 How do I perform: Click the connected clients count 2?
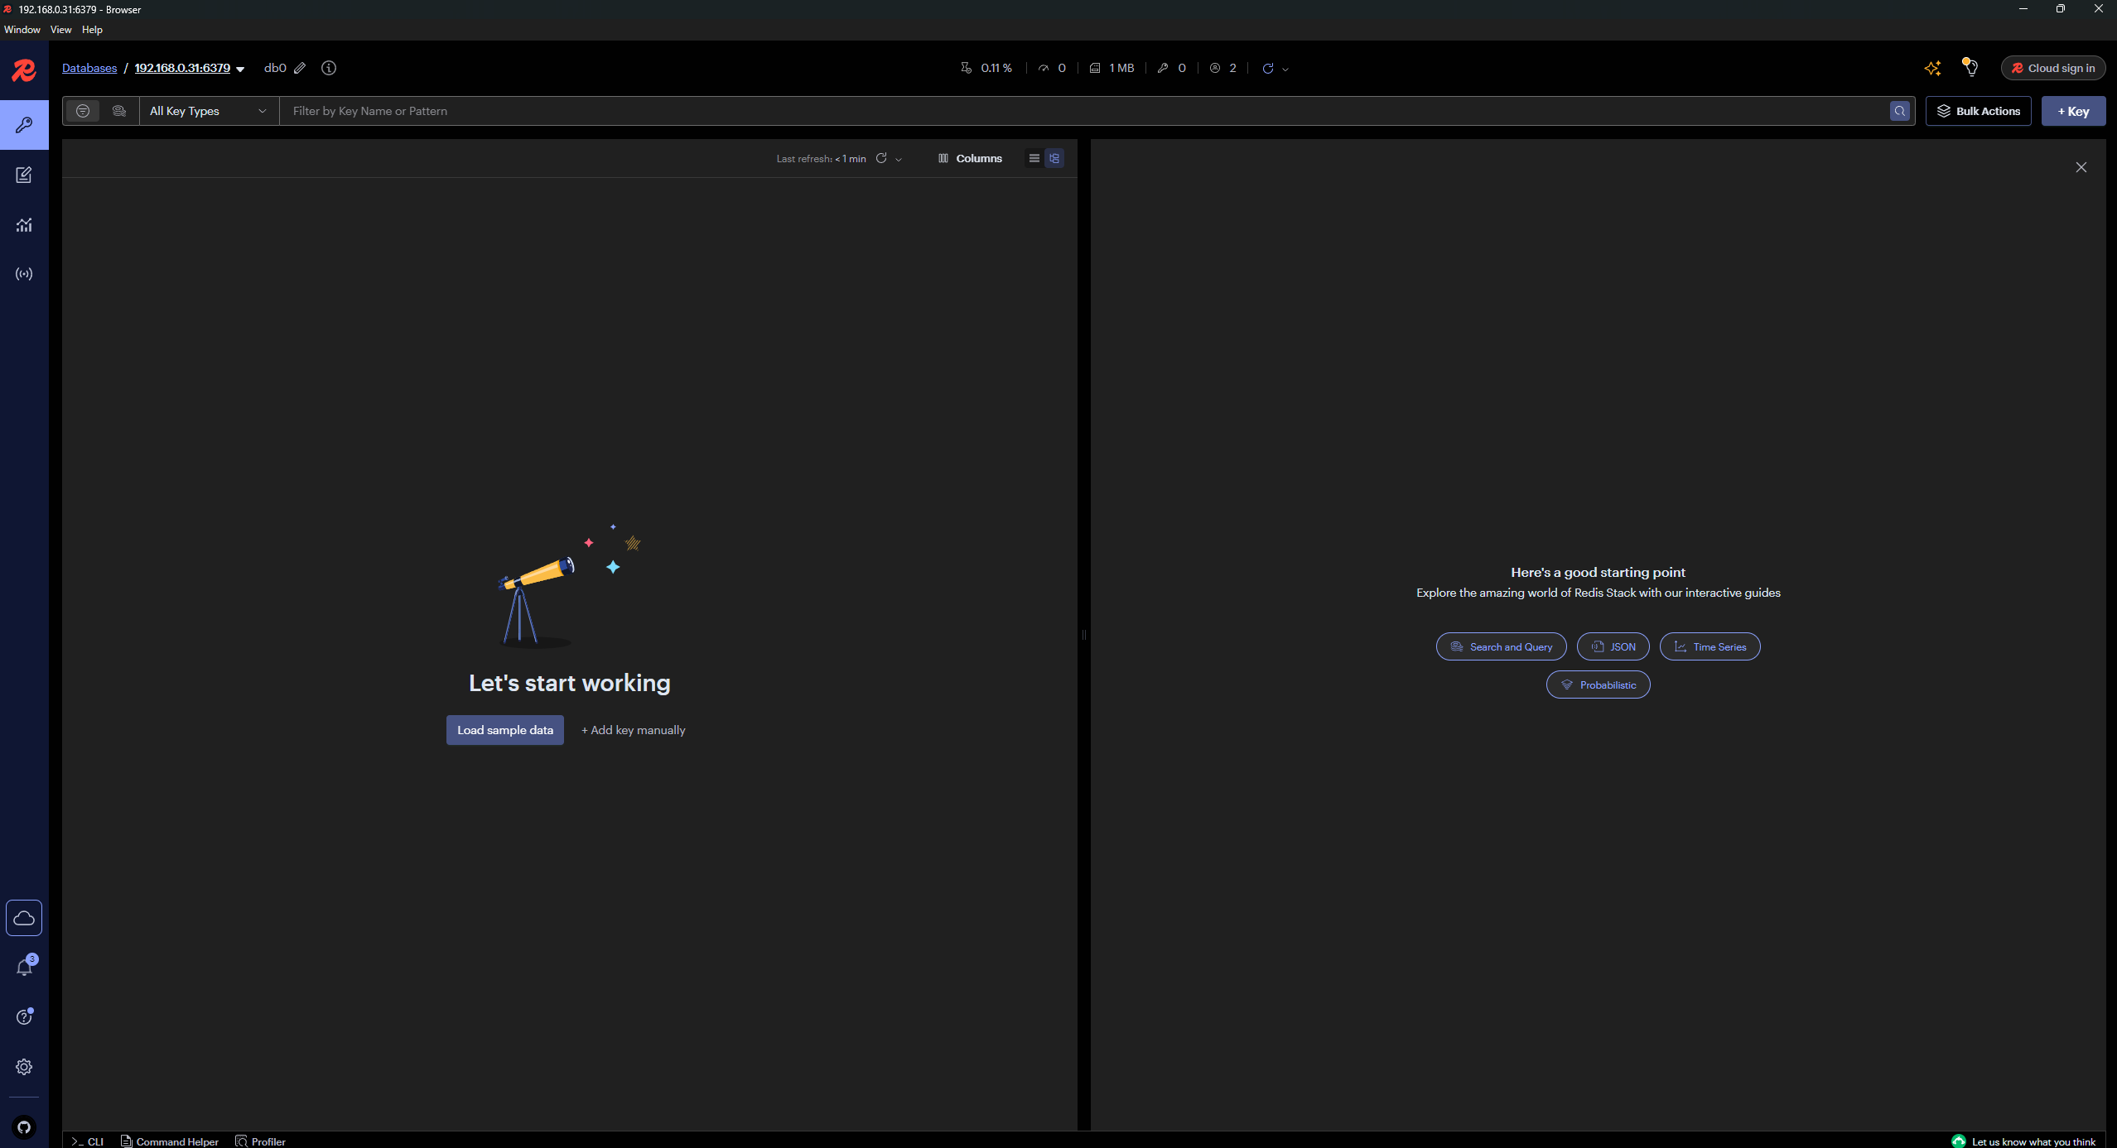tap(1223, 68)
